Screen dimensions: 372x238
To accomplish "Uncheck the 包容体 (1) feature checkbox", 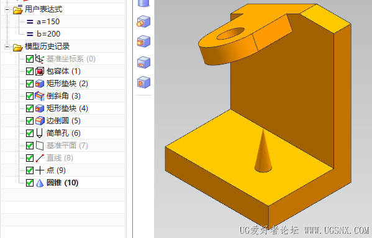I will click(30, 71).
